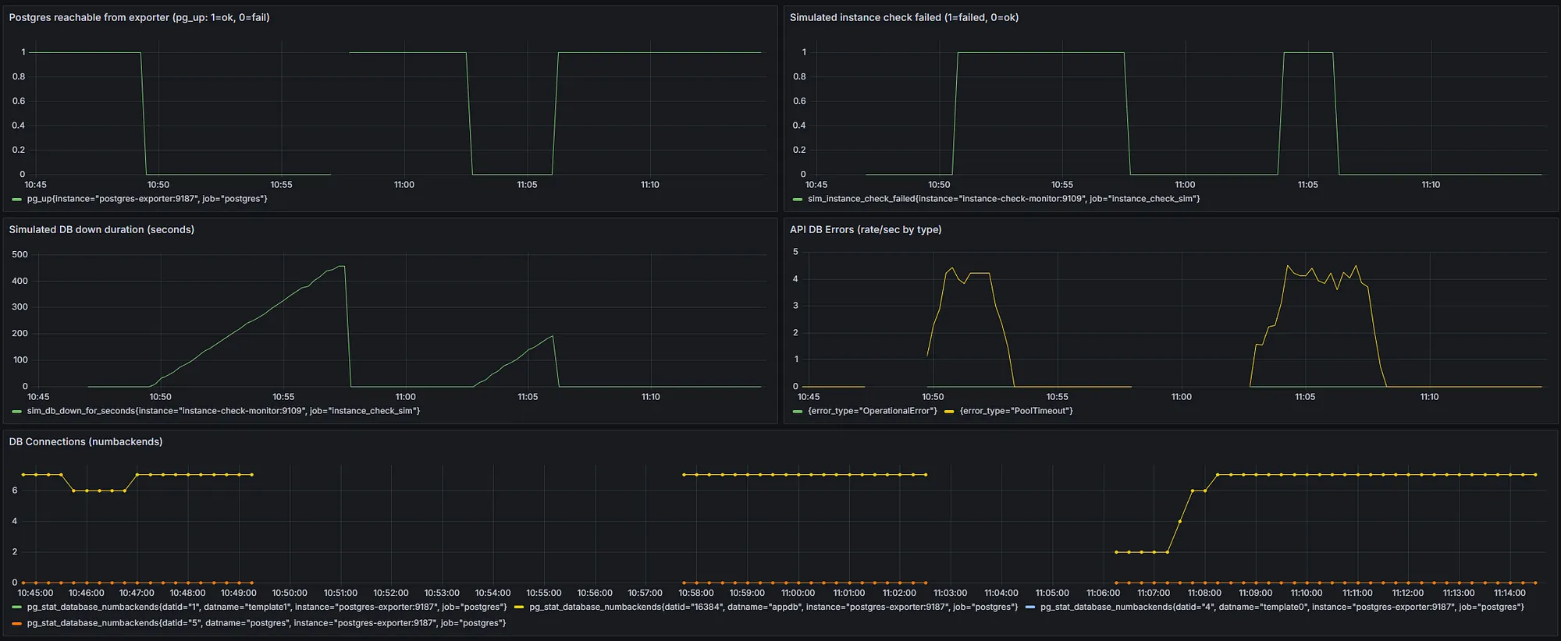Click the "10:45:00" time label in DB Connections
This screenshot has width=1561, height=641.
35,593
